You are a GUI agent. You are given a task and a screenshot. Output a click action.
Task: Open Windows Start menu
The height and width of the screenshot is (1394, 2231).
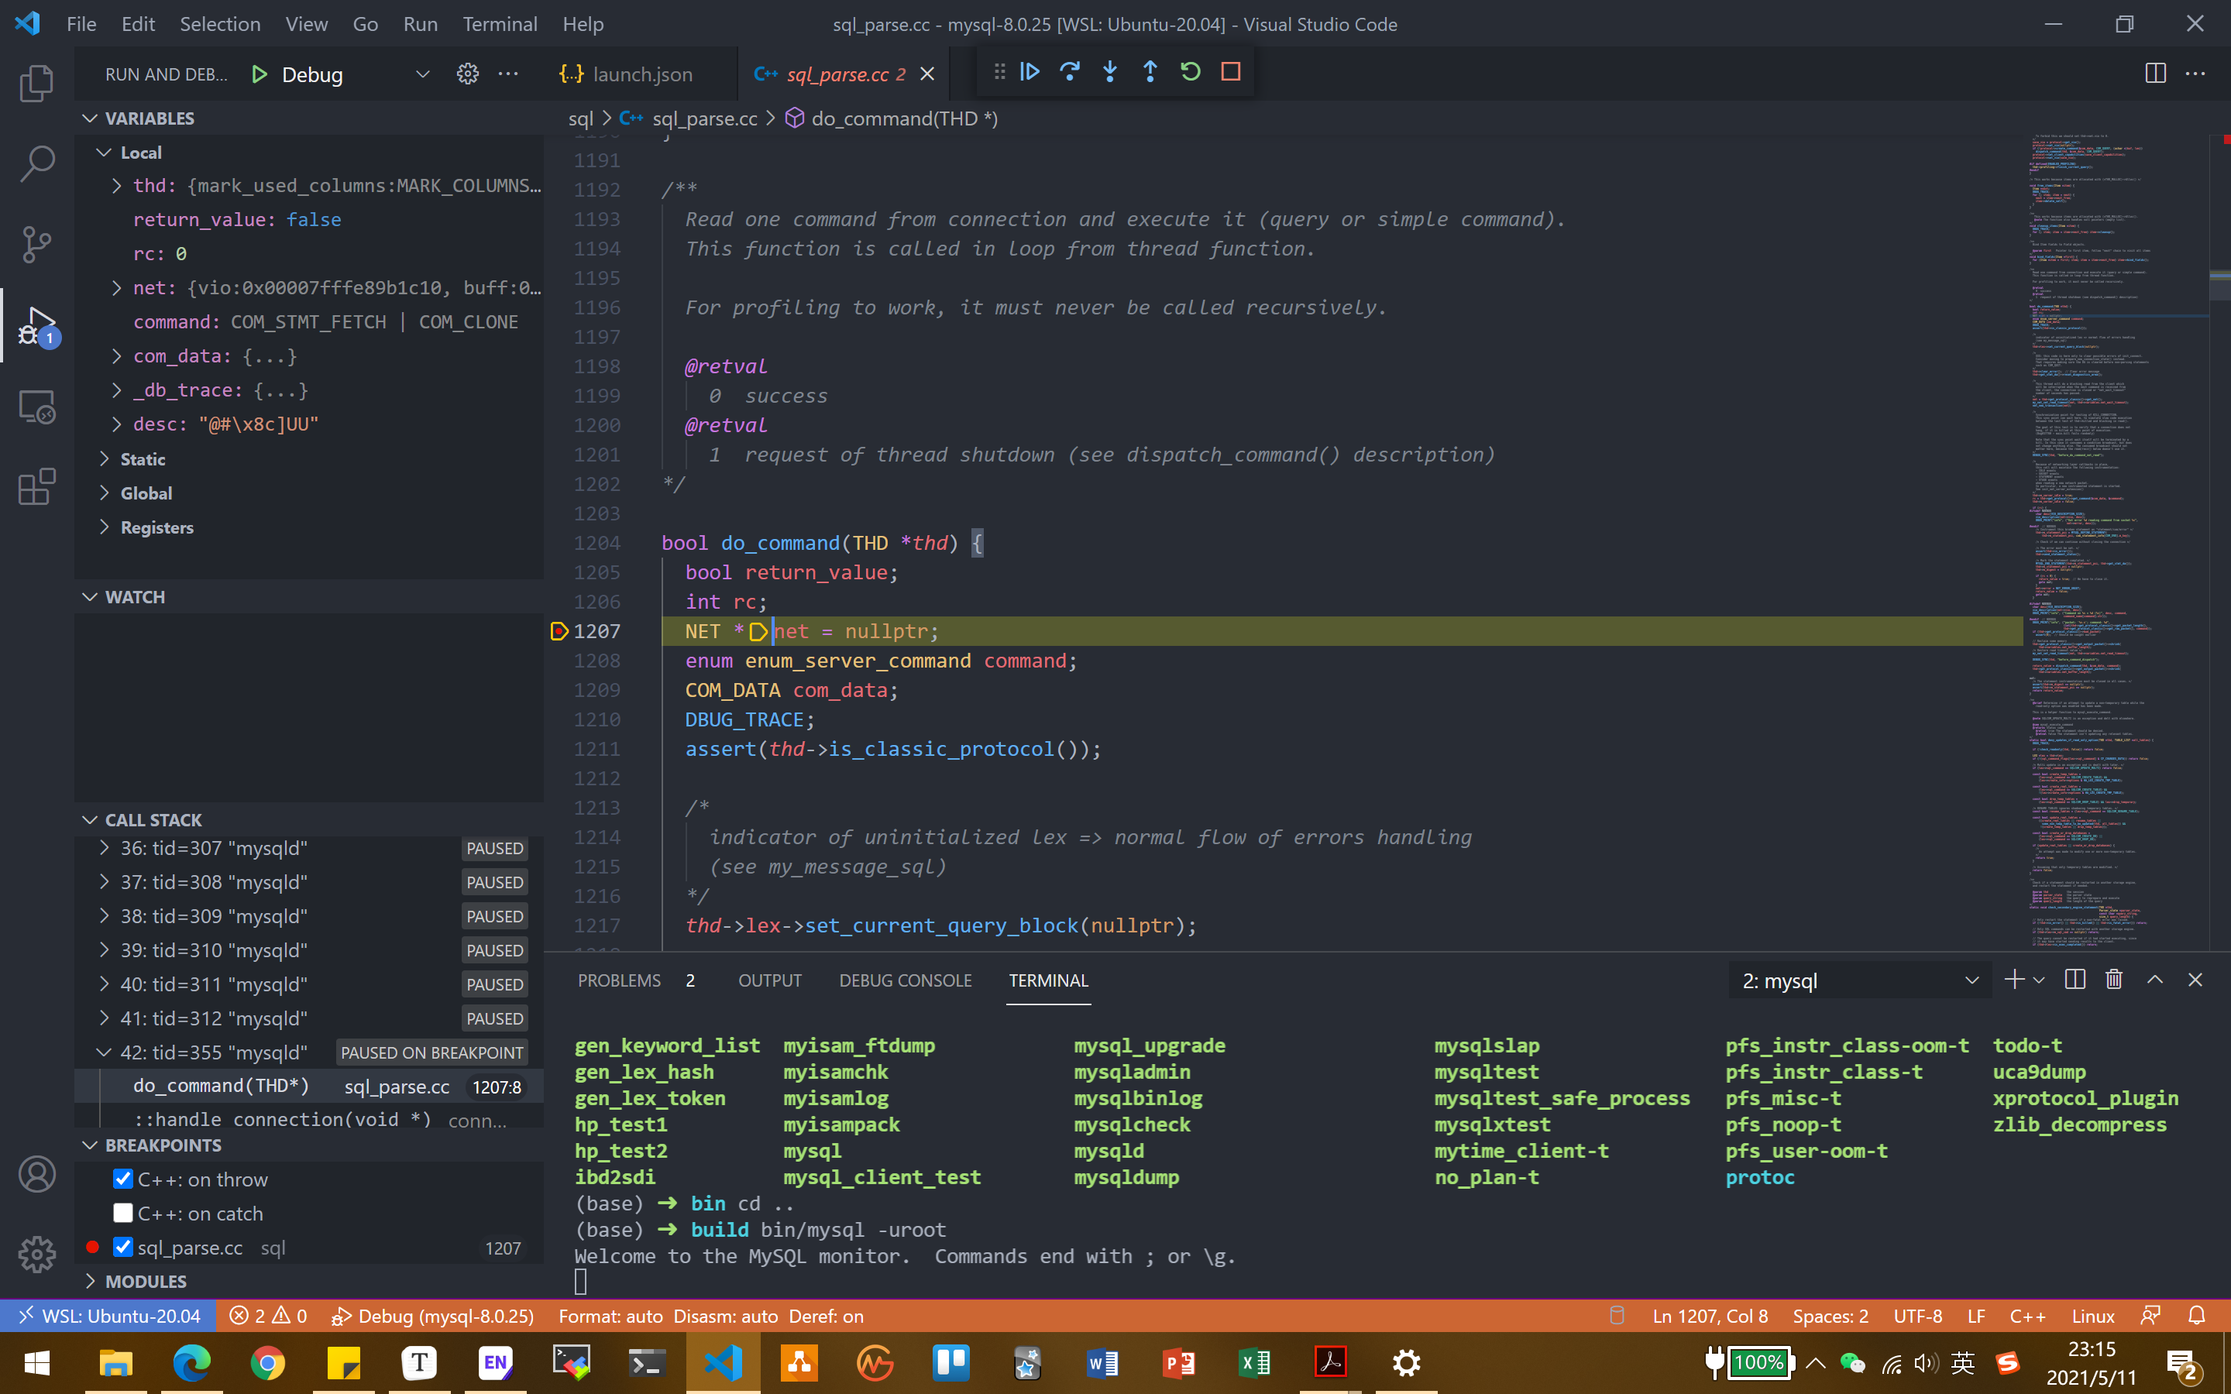click(x=37, y=1363)
